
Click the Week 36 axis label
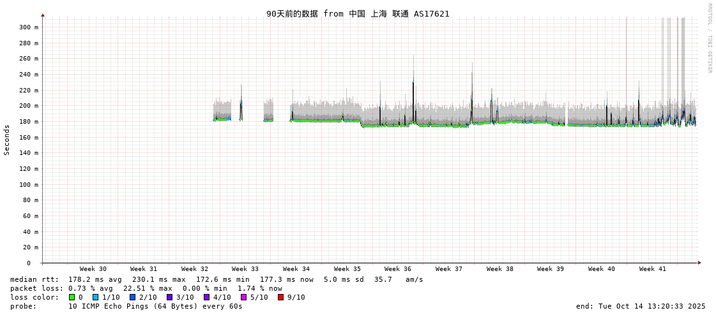pos(398,269)
